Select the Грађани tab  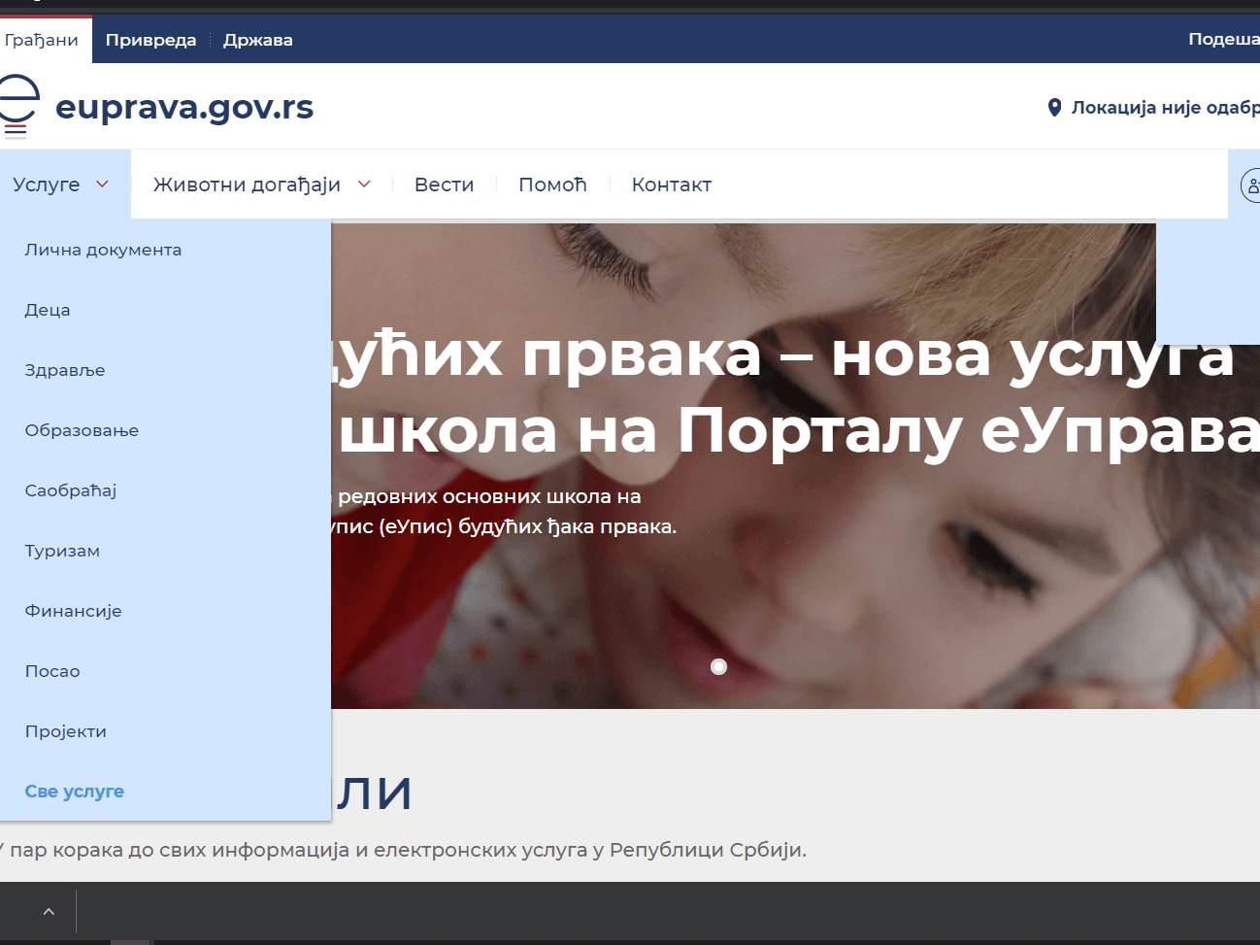42,40
